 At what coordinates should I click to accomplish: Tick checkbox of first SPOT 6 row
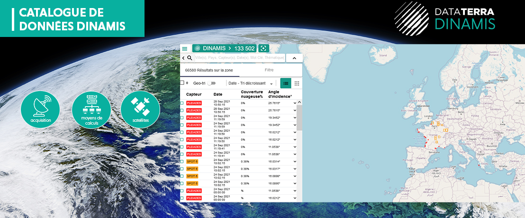(182, 162)
